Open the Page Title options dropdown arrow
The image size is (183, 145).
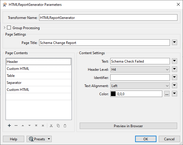click(x=175, y=43)
